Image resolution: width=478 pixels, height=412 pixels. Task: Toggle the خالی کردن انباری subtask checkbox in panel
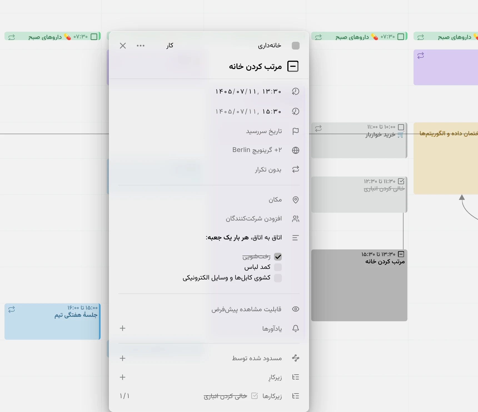(x=255, y=396)
